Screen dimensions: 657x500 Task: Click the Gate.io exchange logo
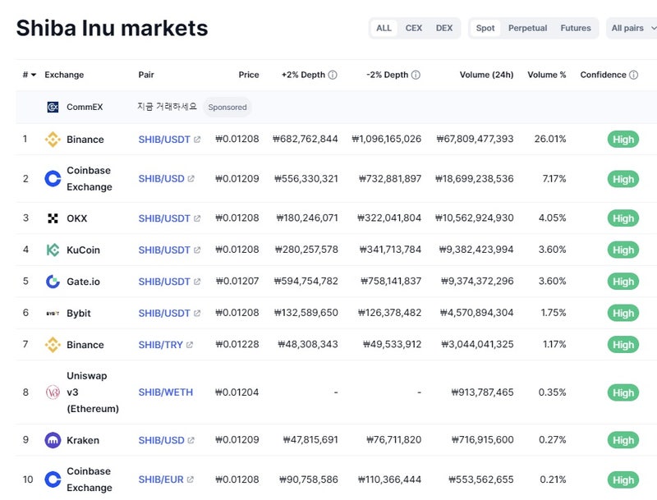tap(53, 282)
